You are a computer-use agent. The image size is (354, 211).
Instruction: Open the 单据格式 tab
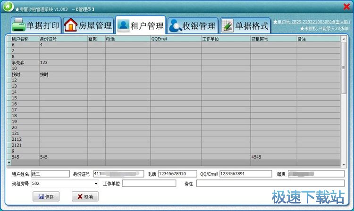(x=245, y=25)
